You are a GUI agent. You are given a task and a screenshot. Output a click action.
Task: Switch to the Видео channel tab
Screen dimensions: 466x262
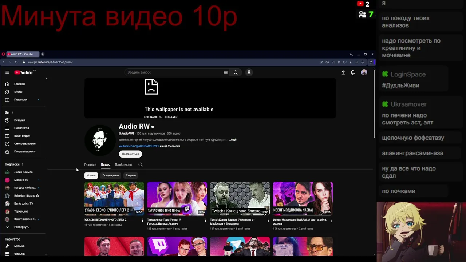[x=106, y=164]
